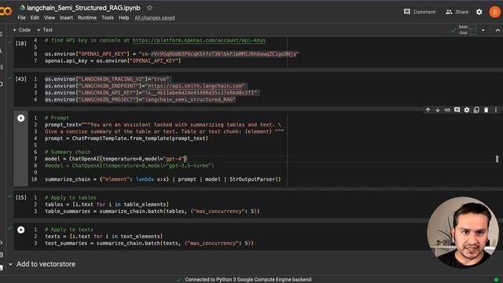Image resolution: width=503 pixels, height=283 pixels.
Task: Collapse the 'Add to vectorstore' section
Action: click(10, 264)
